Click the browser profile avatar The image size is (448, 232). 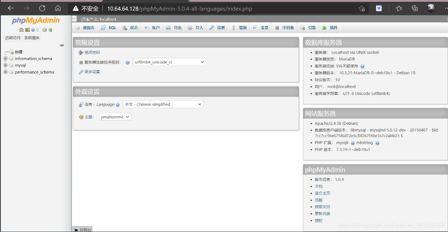431,8
